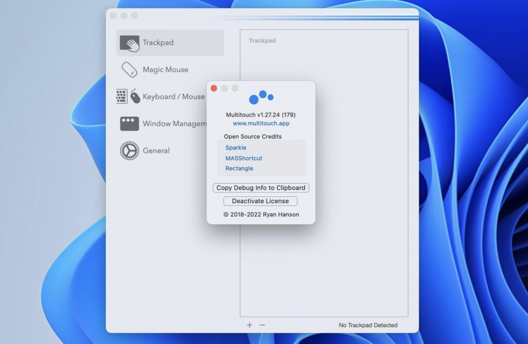Click the Deactivate License button
The width and height of the screenshot is (528, 344).
coord(260,201)
